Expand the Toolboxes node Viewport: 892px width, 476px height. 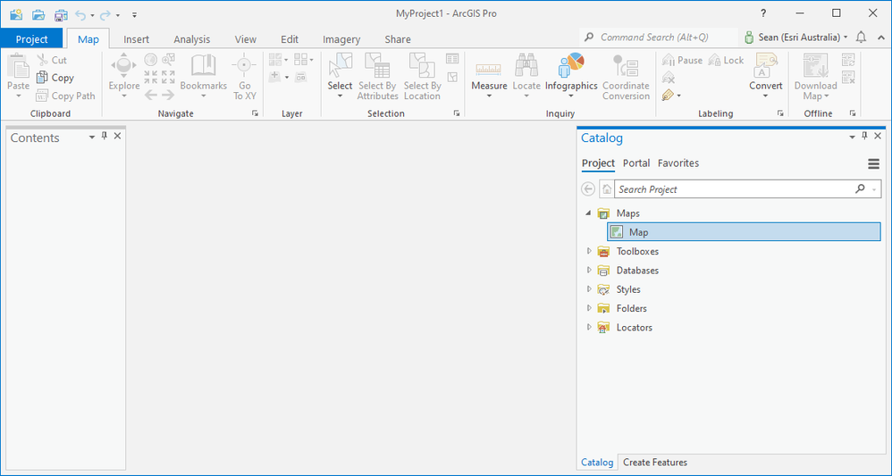click(x=589, y=251)
